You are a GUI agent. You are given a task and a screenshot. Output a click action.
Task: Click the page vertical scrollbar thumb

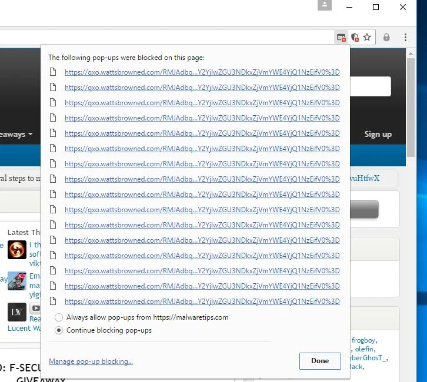[411, 107]
